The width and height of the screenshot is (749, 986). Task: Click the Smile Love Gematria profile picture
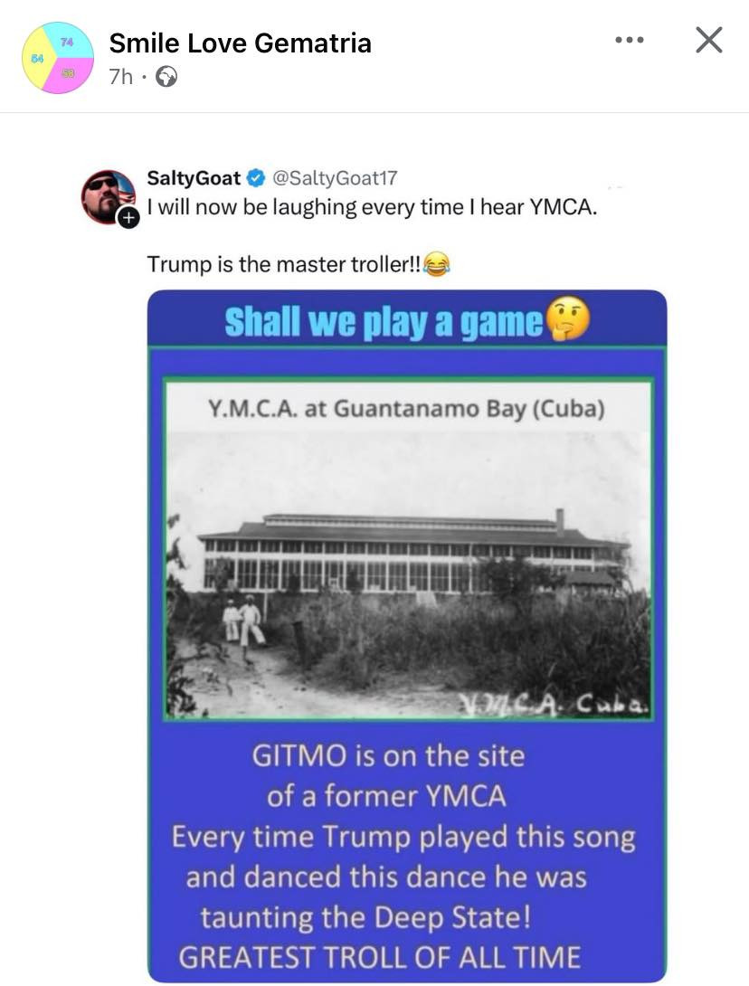pyautogui.click(x=57, y=57)
